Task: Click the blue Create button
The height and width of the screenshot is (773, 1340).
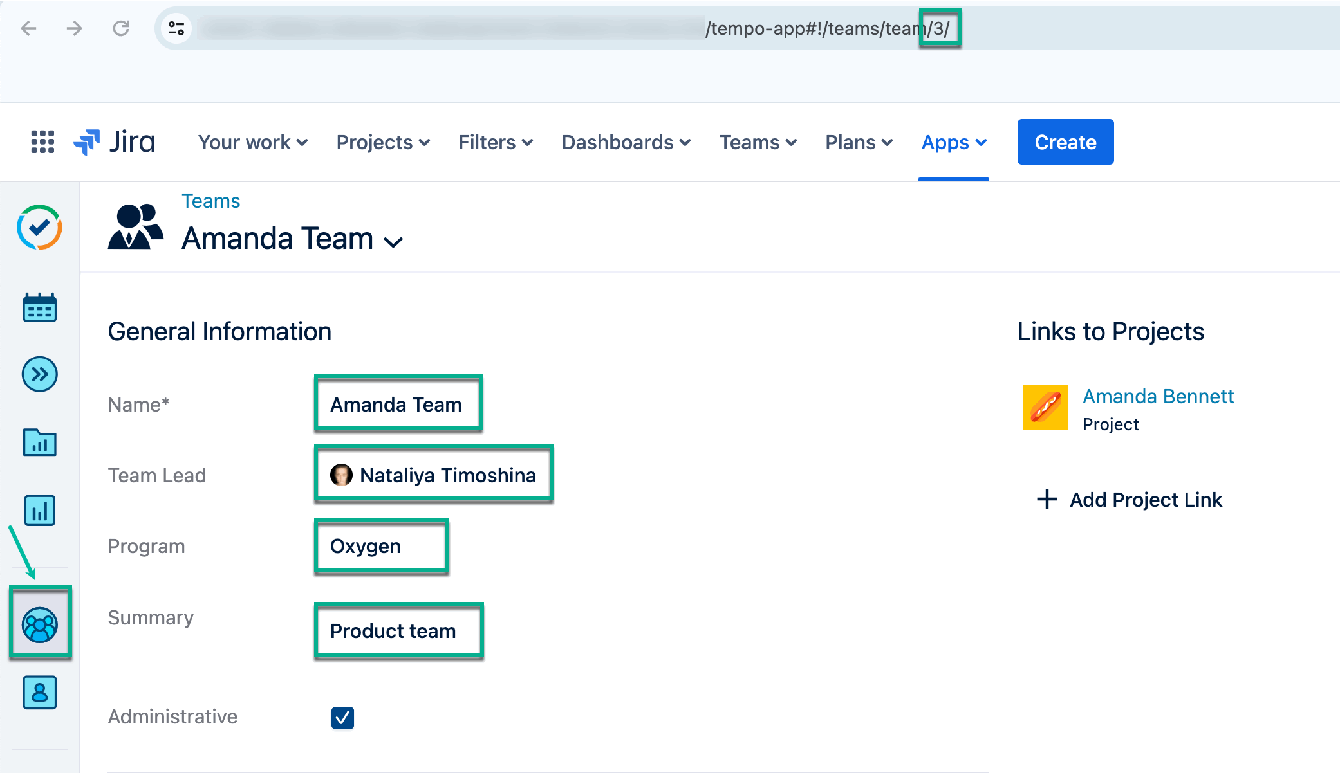Action: [1065, 142]
